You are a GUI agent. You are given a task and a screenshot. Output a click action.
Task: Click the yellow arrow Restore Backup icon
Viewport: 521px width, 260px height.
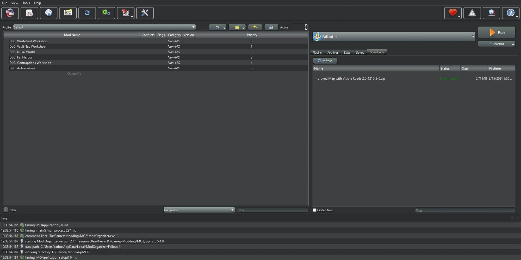(x=255, y=27)
